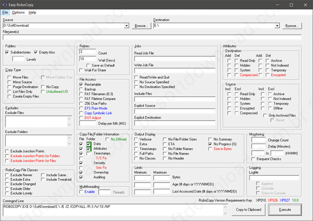Click the Logfile input field
The height and width of the screenshot is (221, 313).
(274, 178)
